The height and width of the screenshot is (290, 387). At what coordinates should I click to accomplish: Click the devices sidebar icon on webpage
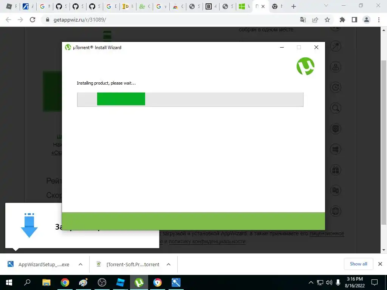336,190
